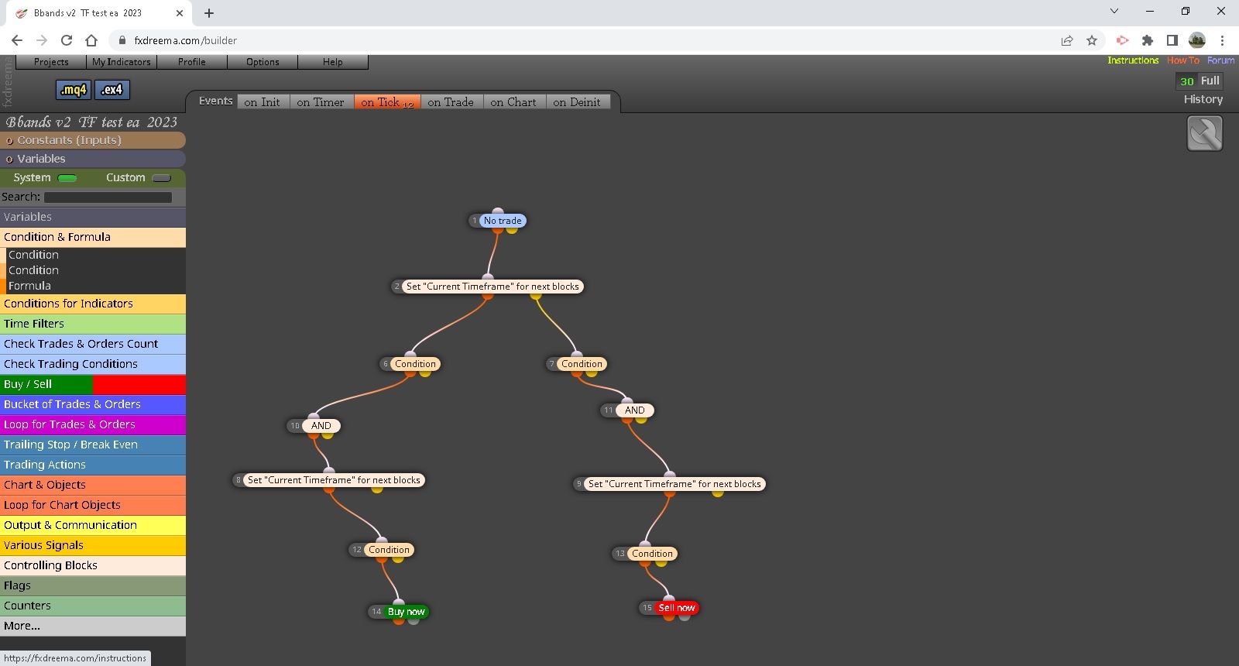Image resolution: width=1239 pixels, height=666 pixels.
Task: Open the wrench settings tool
Action: click(1204, 133)
